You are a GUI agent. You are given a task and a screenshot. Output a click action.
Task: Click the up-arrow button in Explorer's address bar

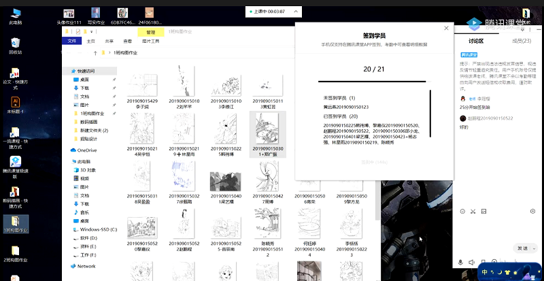pyautogui.click(x=94, y=52)
